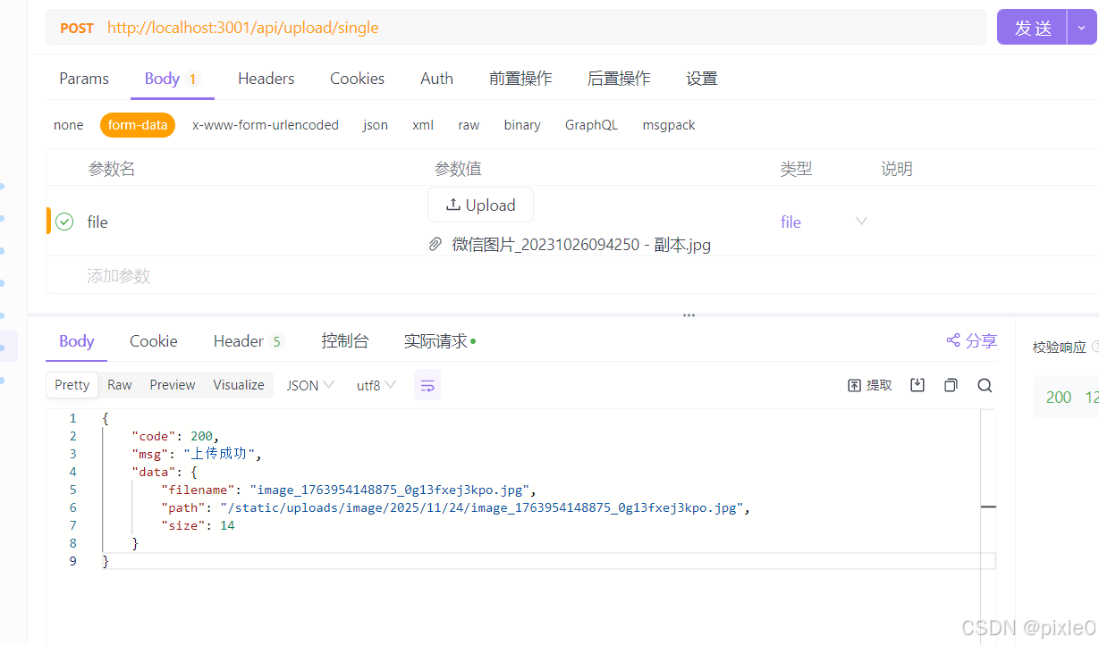Viewport: 1099px width, 645px height.
Task: Open the Send button dropdown arrow
Action: click(x=1082, y=28)
